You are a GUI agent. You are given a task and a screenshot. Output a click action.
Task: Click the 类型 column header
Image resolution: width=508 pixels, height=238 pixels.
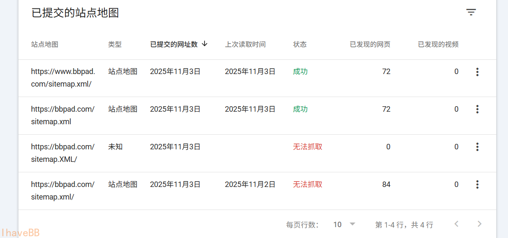click(115, 44)
